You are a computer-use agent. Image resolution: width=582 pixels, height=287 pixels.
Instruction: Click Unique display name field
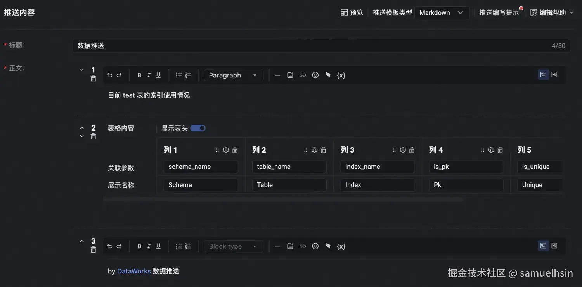(x=540, y=185)
